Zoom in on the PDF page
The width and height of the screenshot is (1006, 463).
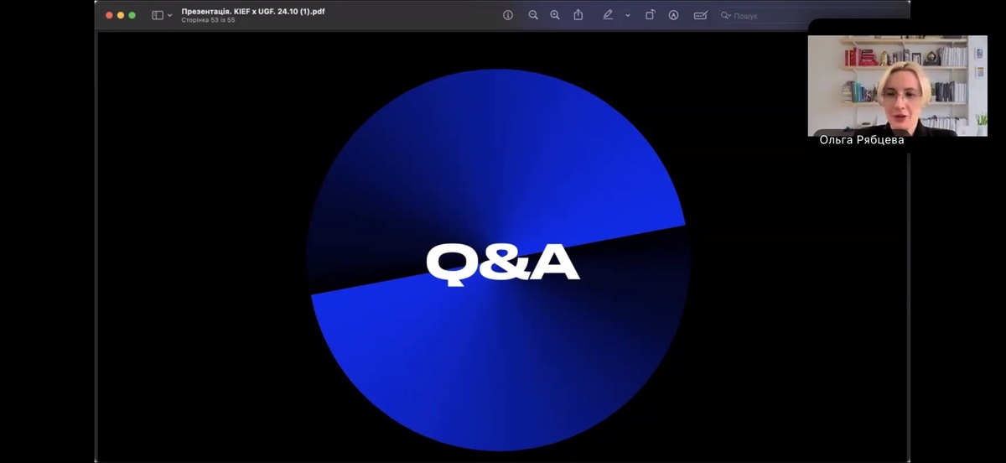coord(555,15)
